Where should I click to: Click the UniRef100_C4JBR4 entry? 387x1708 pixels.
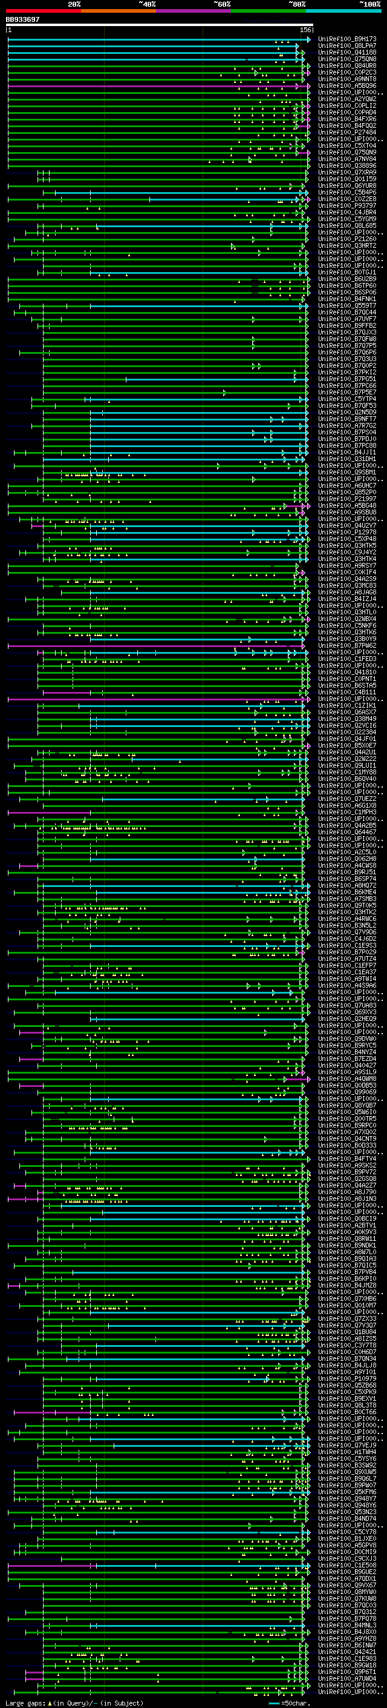point(347,212)
